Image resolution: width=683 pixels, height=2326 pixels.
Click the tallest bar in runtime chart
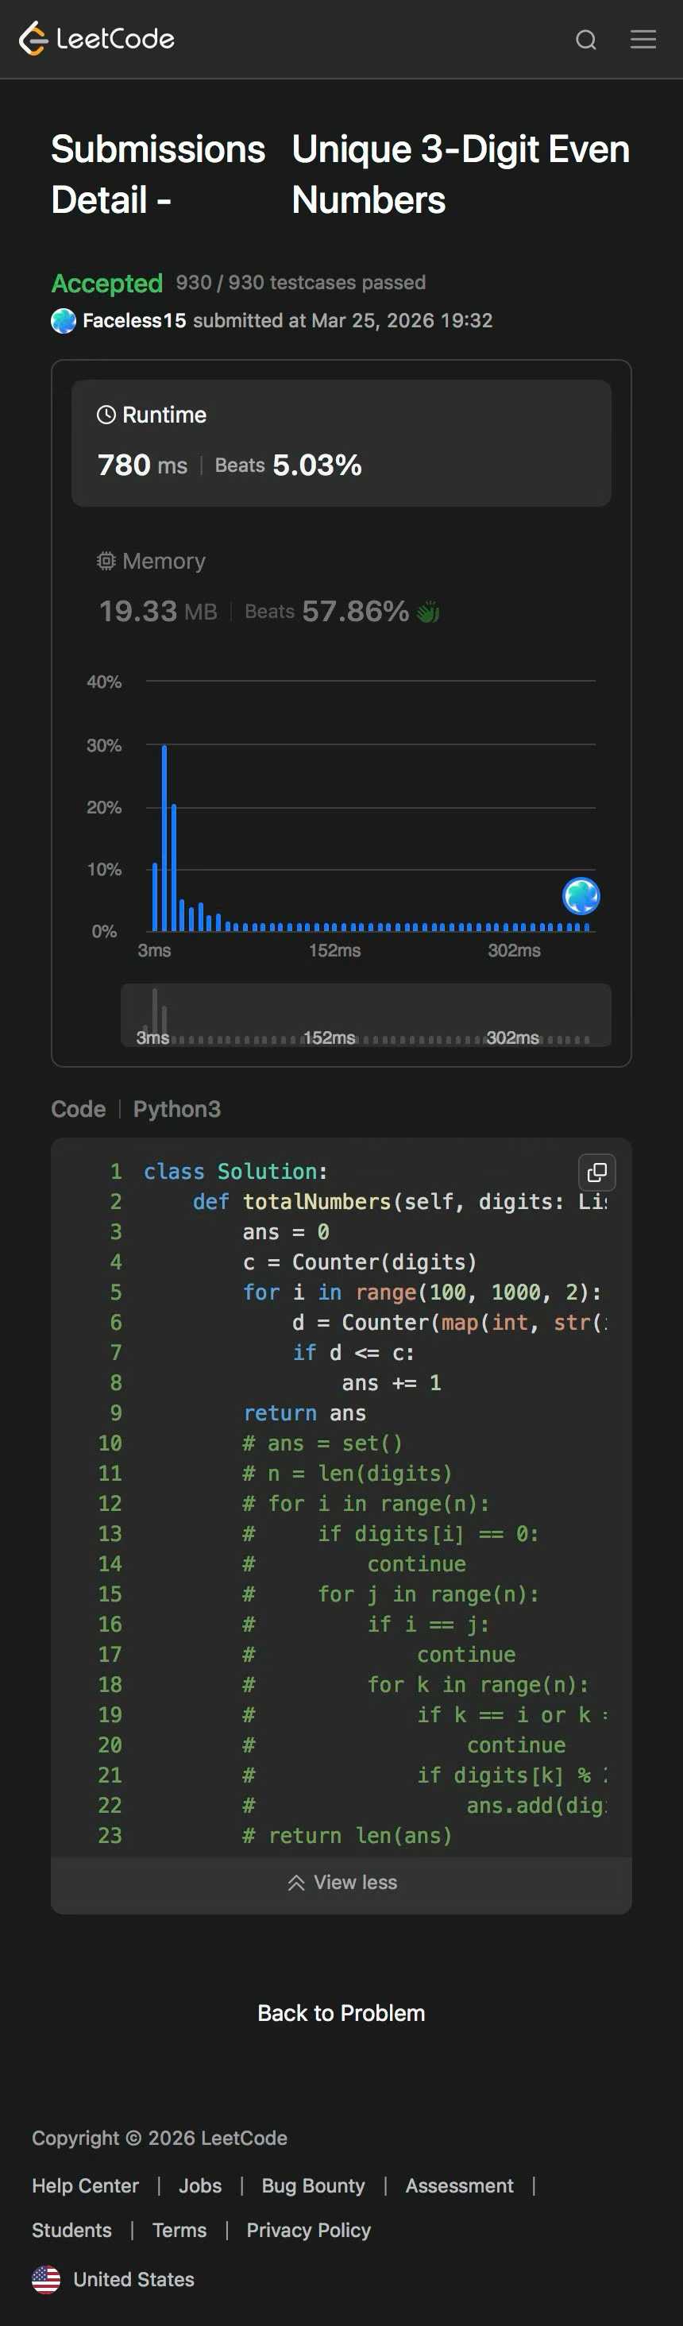point(164,838)
